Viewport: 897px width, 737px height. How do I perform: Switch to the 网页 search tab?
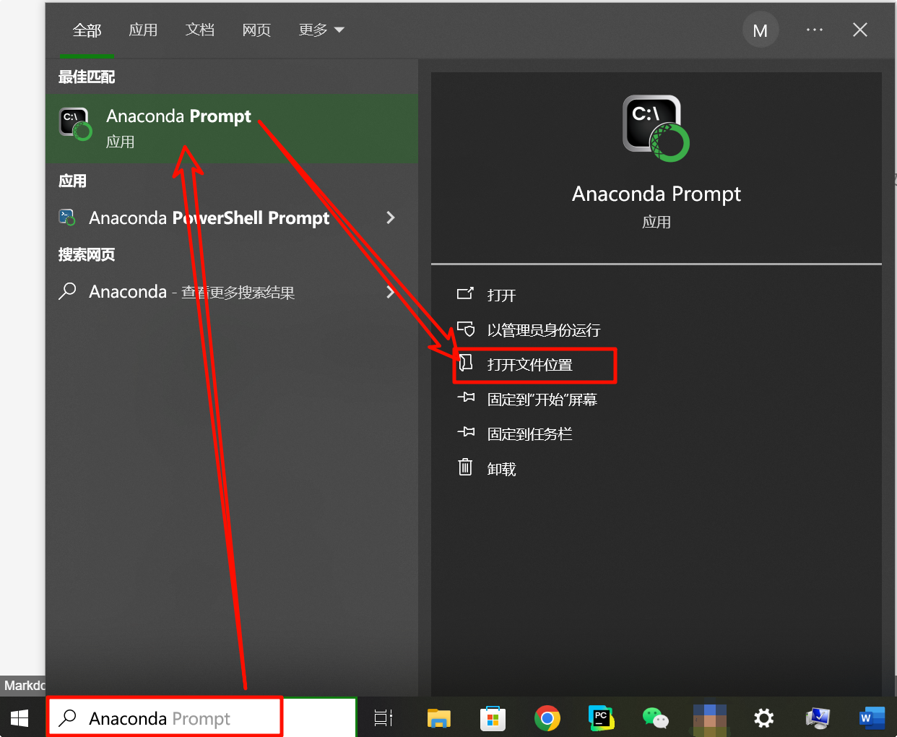point(256,30)
